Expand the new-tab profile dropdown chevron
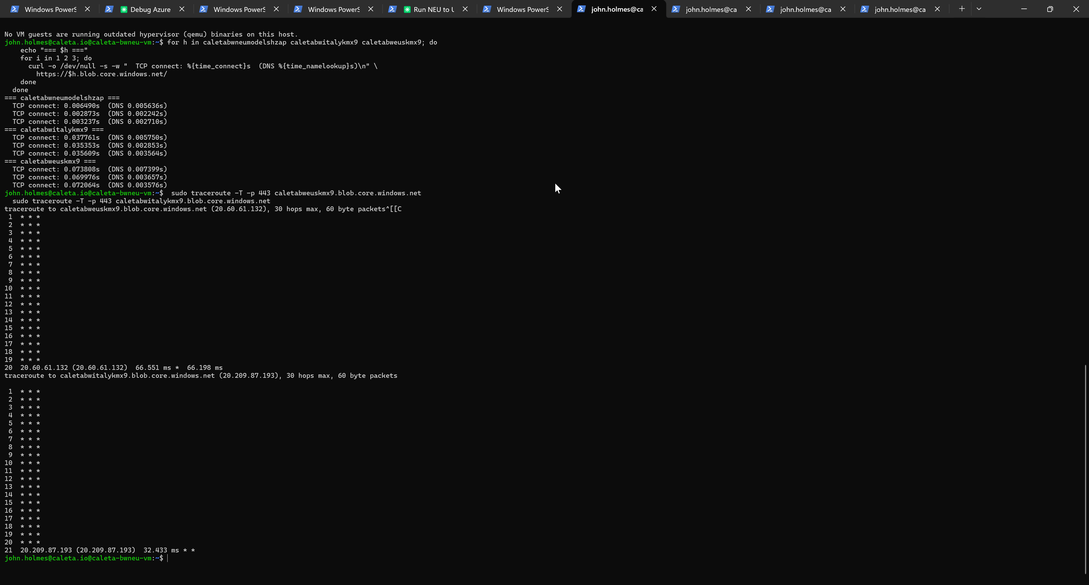 (979, 9)
